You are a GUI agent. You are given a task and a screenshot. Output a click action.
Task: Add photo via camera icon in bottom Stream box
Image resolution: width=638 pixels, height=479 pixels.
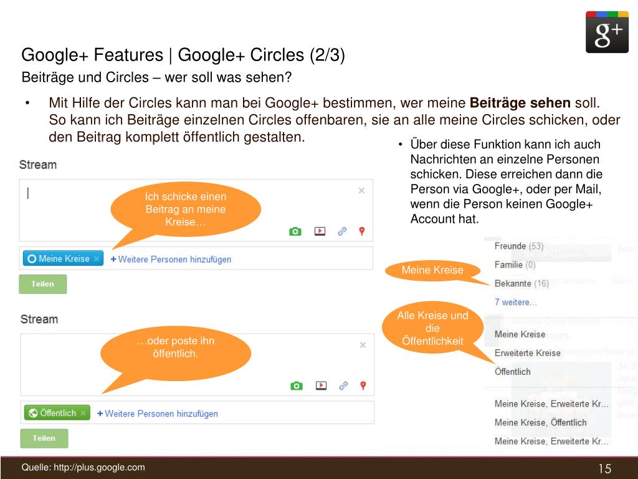coord(296,385)
